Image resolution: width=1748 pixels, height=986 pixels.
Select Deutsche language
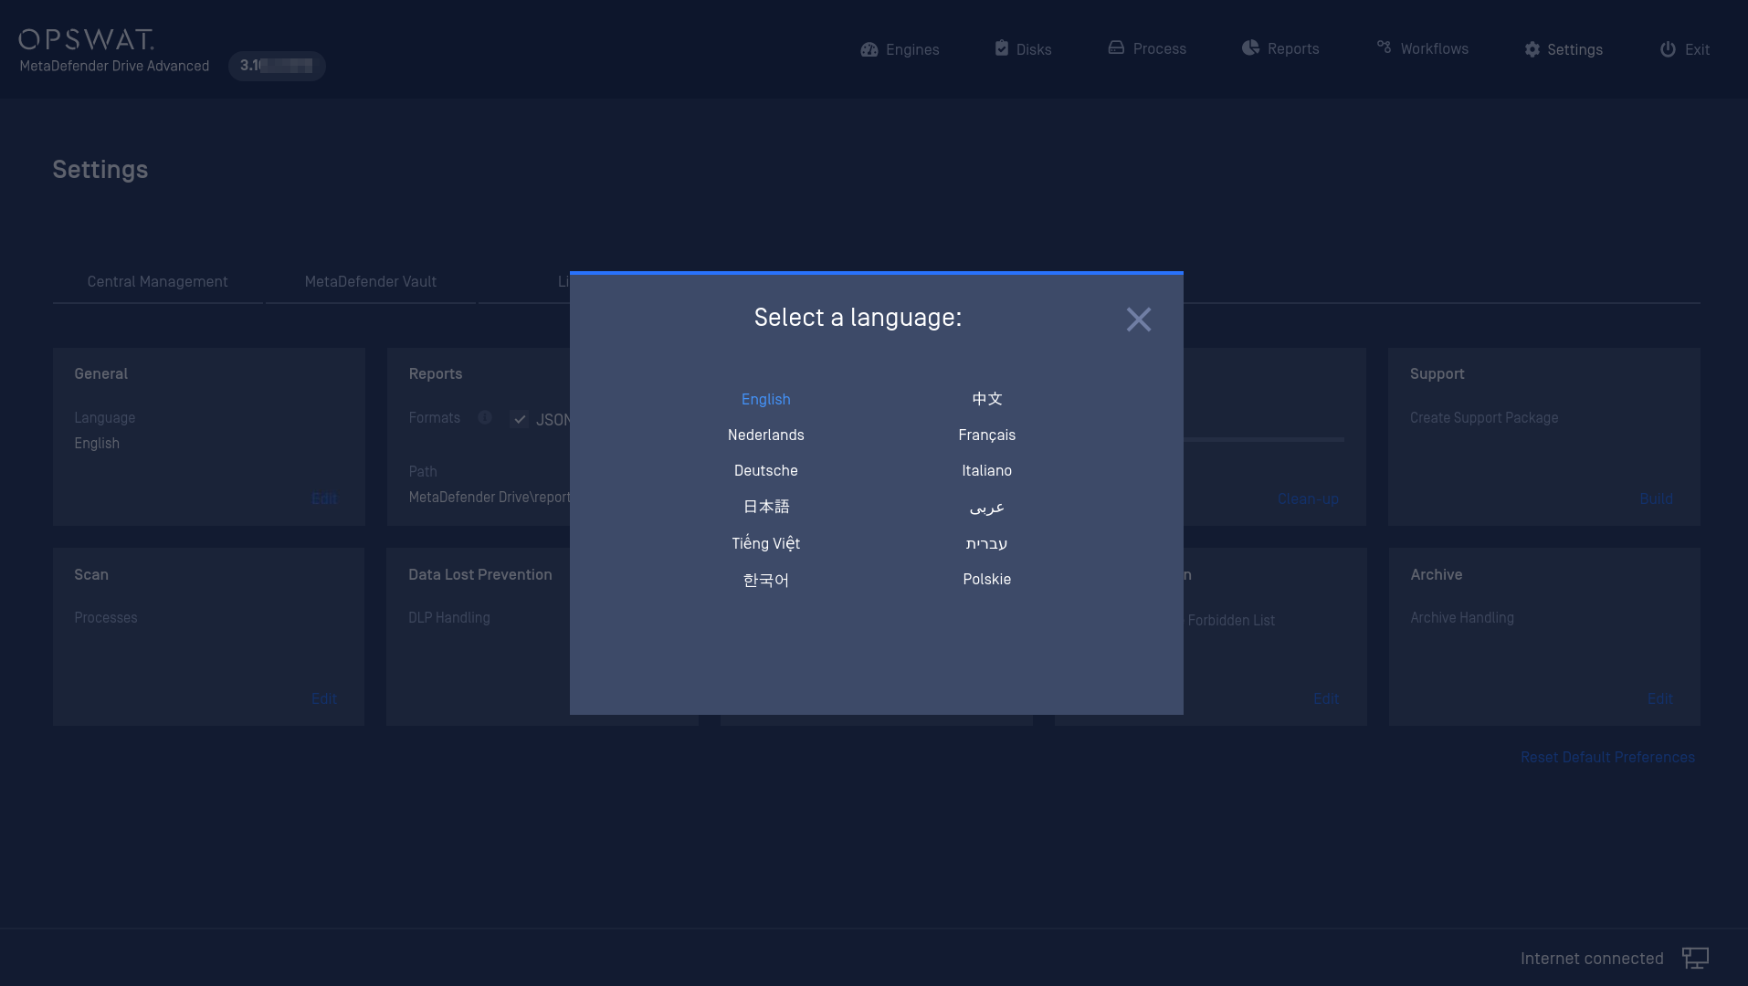[x=765, y=470]
